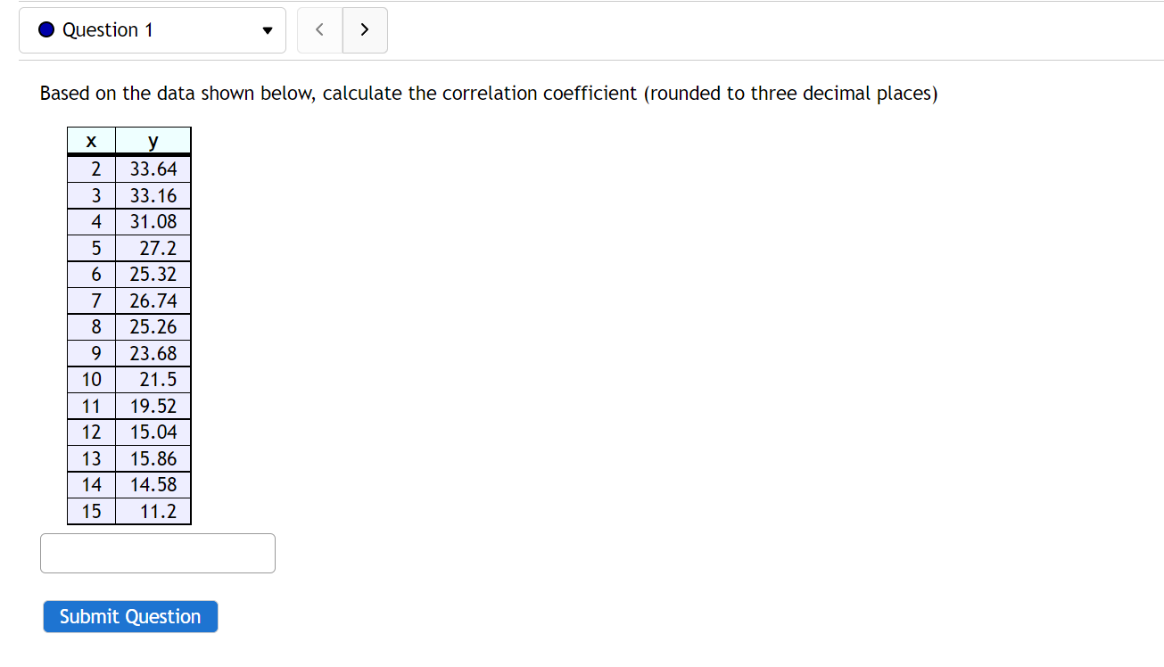This screenshot has width=1164, height=667.
Task: Click the table cell containing 33.64
Action: coord(153,169)
